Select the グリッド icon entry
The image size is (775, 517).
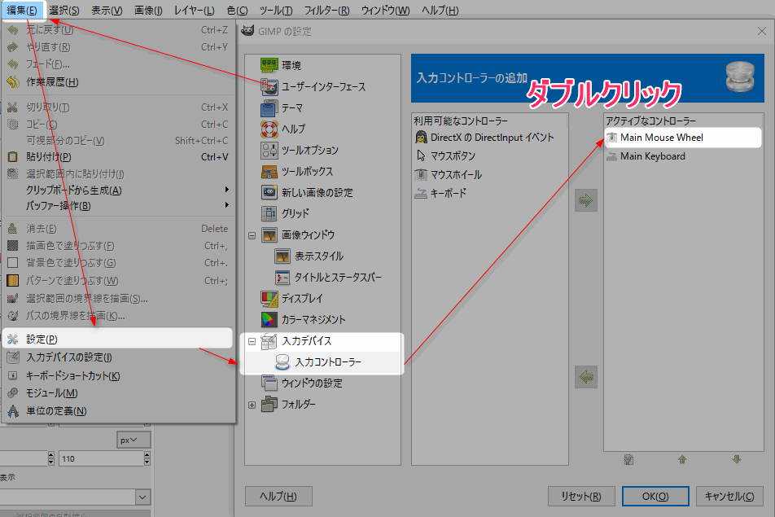(x=269, y=213)
